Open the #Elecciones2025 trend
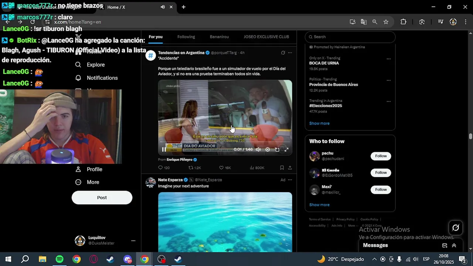The height and width of the screenshot is (266, 473). (326, 106)
